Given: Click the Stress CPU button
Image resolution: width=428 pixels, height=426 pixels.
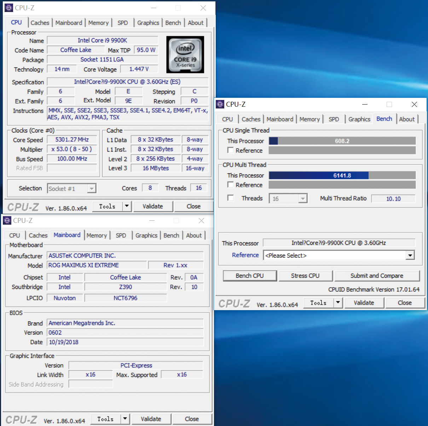Looking at the screenshot, I should point(306,276).
